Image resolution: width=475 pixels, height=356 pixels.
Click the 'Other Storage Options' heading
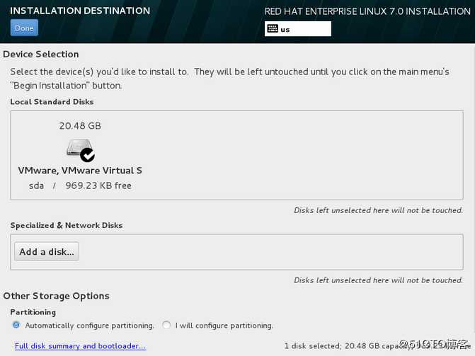pyautogui.click(x=56, y=296)
